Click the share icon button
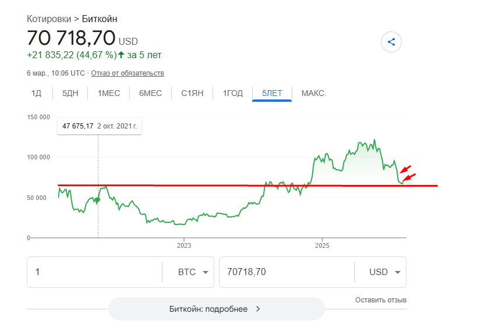 pos(391,42)
